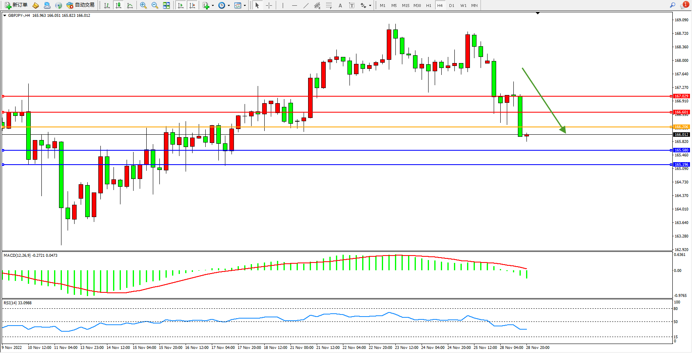This screenshot has width=692, height=353.
Task: Toggle chart auto scroll
Action: tap(181, 5)
